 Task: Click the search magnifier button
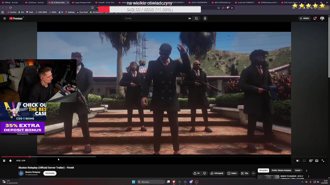click(196, 18)
